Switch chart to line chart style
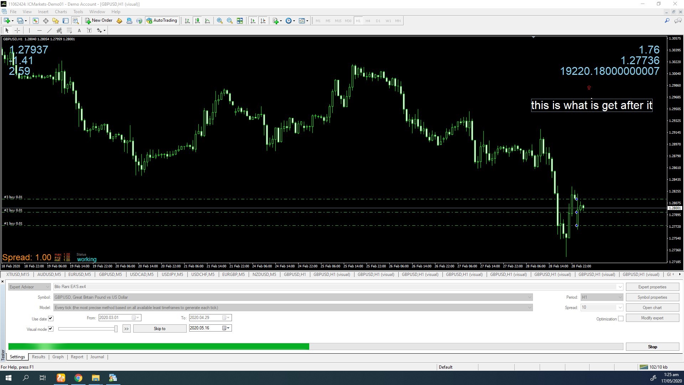The height and width of the screenshot is (385, 684). (x=207, y=21)
